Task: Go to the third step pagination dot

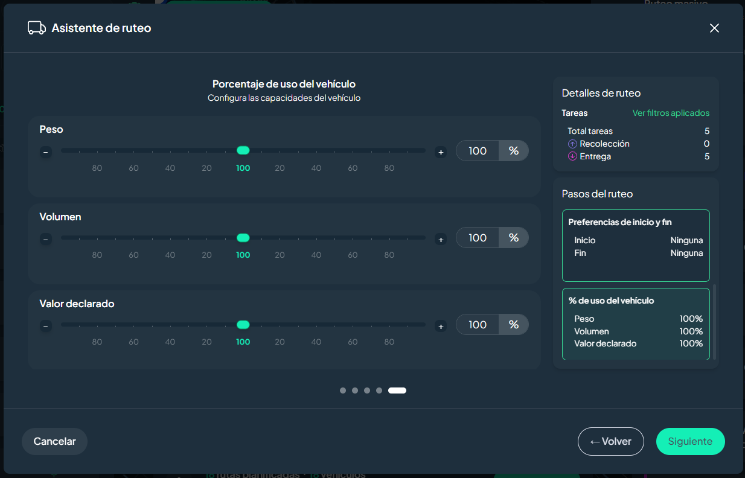Action: tap(367, 390)
